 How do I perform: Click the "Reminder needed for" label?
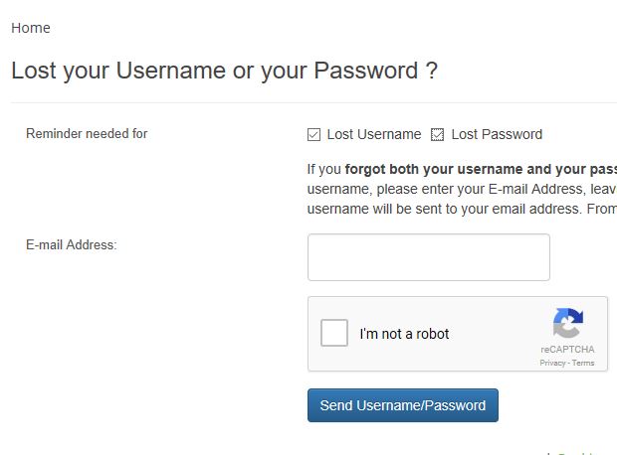pos(87,133)
